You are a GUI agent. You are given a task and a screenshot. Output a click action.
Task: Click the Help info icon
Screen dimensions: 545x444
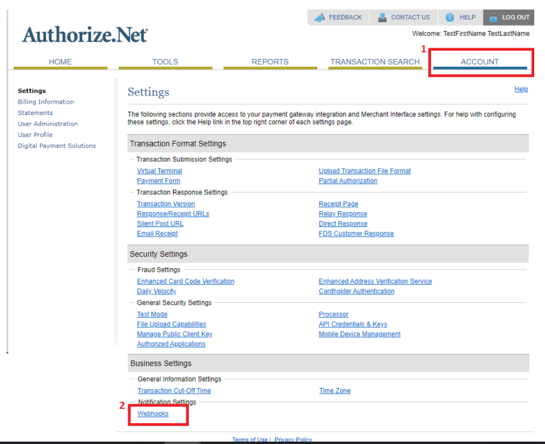pos(450,17)
